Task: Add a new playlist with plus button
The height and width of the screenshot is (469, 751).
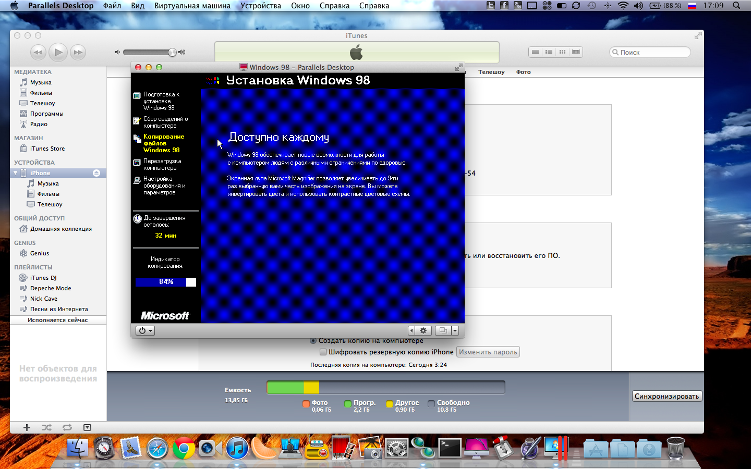Action: [27, 427]
